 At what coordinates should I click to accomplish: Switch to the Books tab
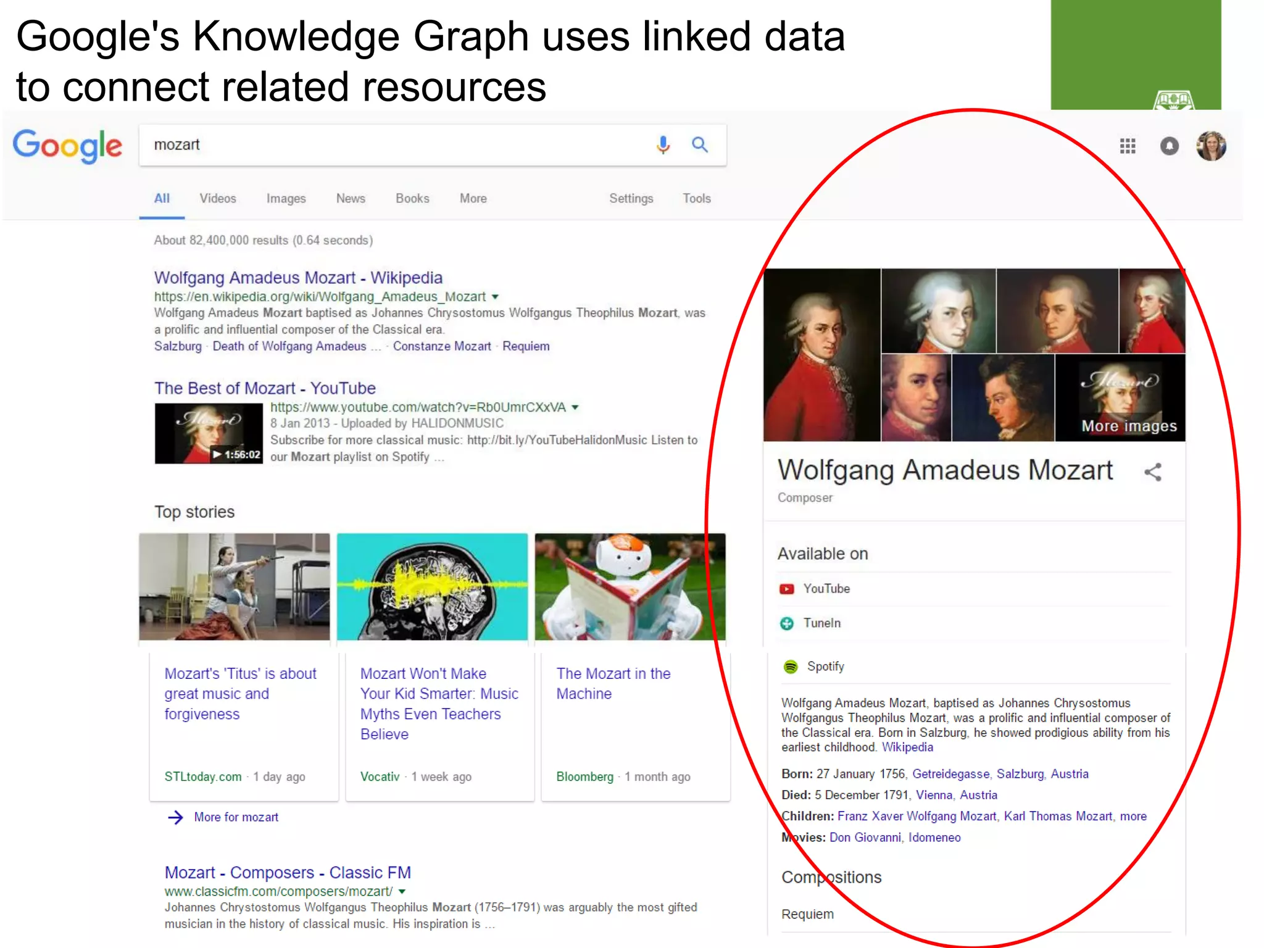click(412, 199)
